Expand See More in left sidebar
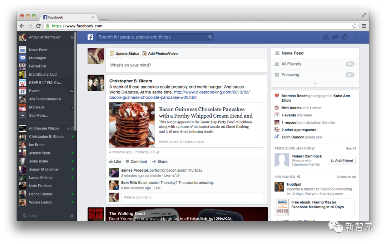 (x=38, y=116)
